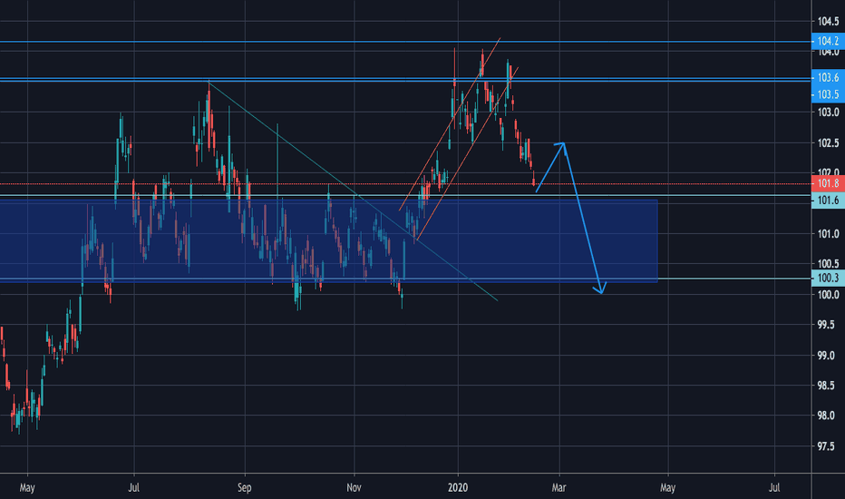Click the 2020 time axis label

tap(458, 488)
